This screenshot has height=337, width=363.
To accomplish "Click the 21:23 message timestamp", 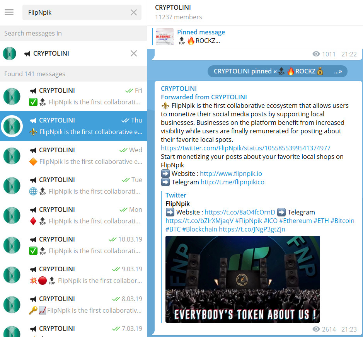I will 349,329.
